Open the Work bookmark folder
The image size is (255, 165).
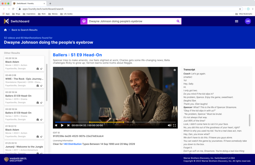[42, 14]
